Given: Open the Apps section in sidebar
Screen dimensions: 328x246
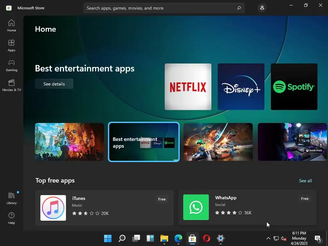Looking at the screenshot, I should pos(12,45).
